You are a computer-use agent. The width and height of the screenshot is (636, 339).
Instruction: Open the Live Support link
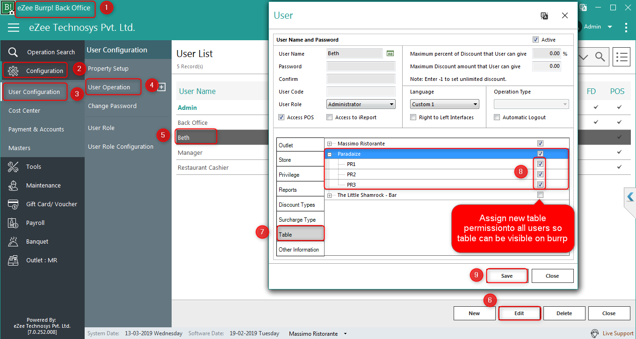(x=618, y=333)
